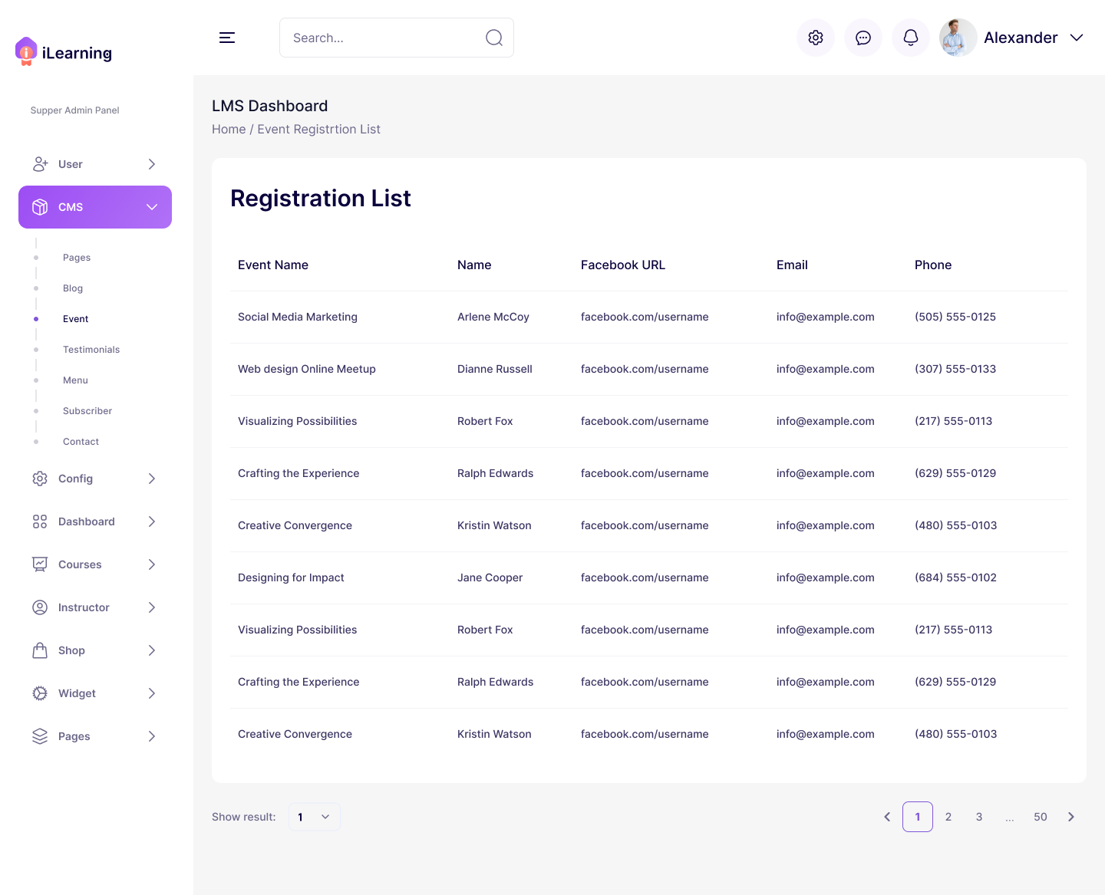
Task: Toggle the sidebar with the hamburger icon
Action: tap(227, 37)
